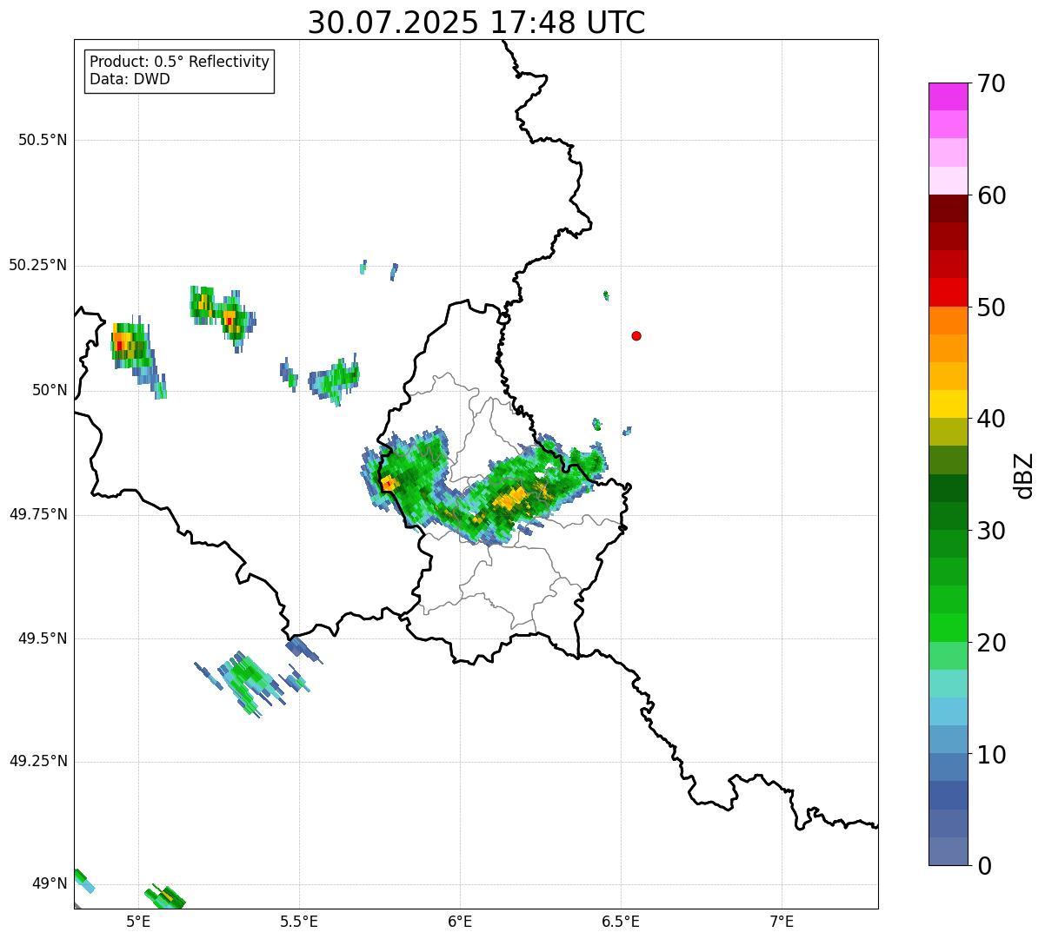Click the "Product: 0.5° Reflectivity" label
This screenshot has height=939, width=1045.
click(180, 63)
